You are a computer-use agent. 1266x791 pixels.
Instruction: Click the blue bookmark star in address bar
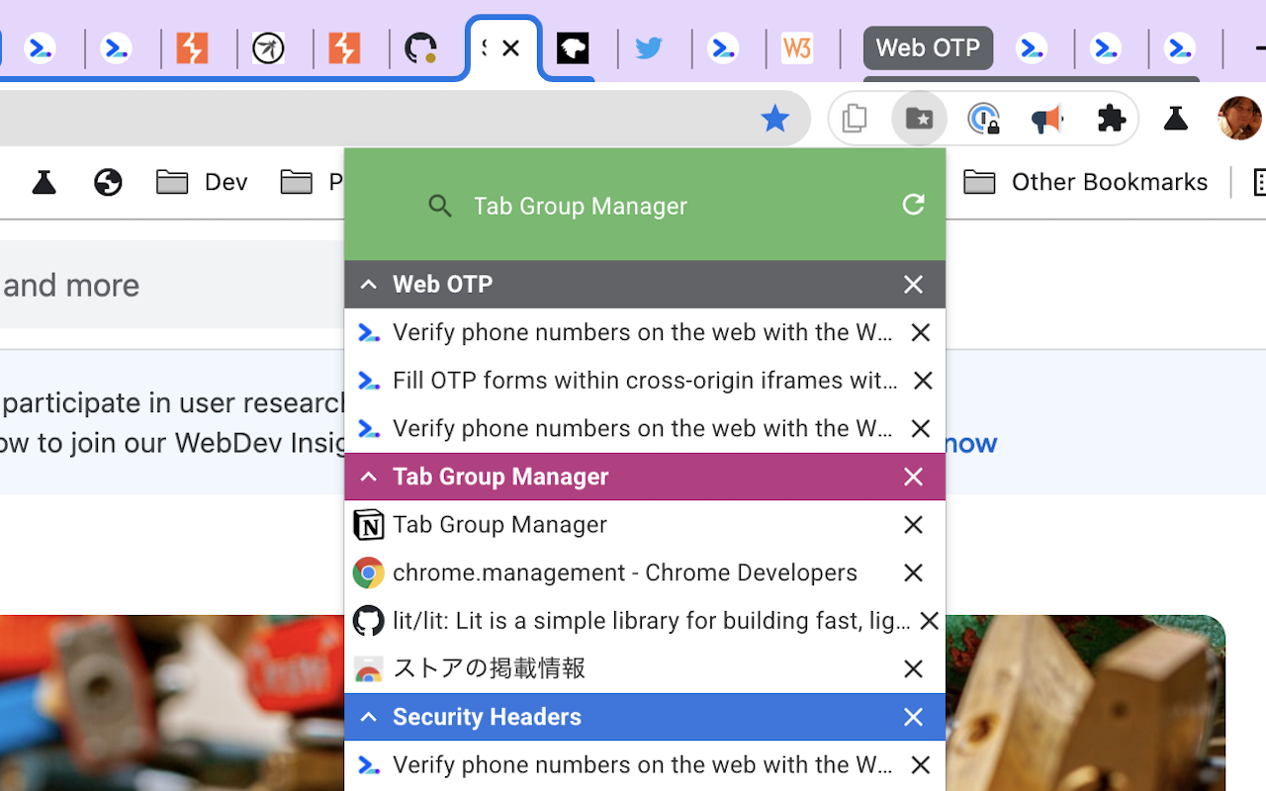tap(775, 118)
